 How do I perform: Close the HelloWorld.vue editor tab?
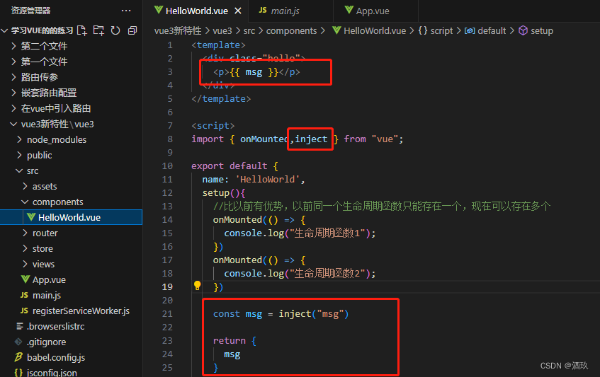click(238, 11)
